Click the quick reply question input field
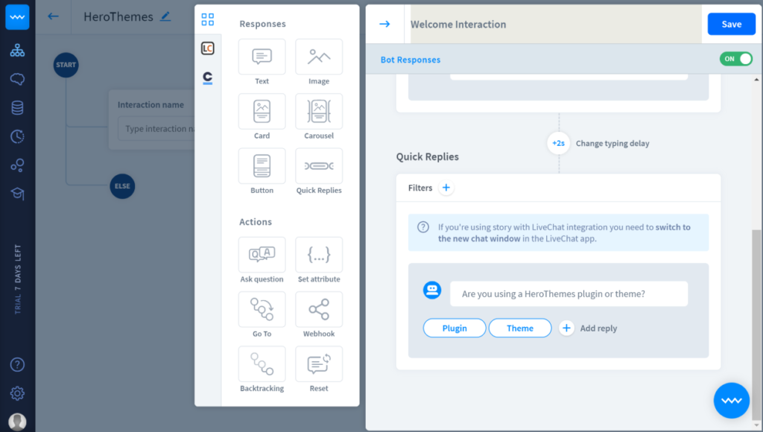 [x=569, y=293]
